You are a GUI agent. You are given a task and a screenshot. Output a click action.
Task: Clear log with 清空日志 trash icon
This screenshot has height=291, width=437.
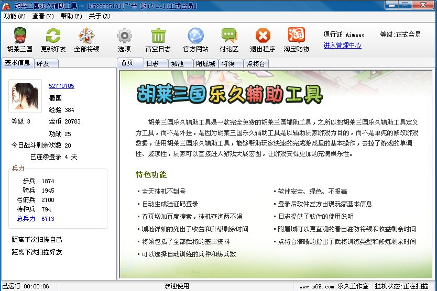pos(158,40)
